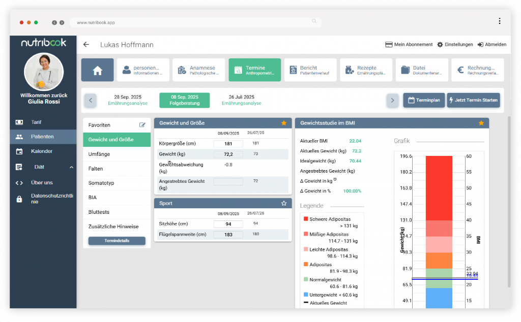Open Kalender in the left sidebar
521x322 pixels.
42,151
